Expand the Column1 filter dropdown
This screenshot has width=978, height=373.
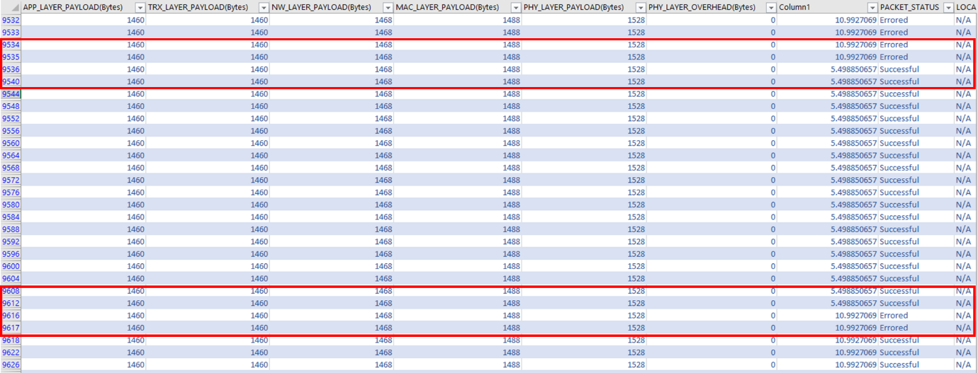872,7
